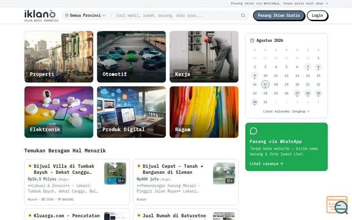
Task: Click the location pin icon beside Semua Provinsi
Action: pos(67,15)
